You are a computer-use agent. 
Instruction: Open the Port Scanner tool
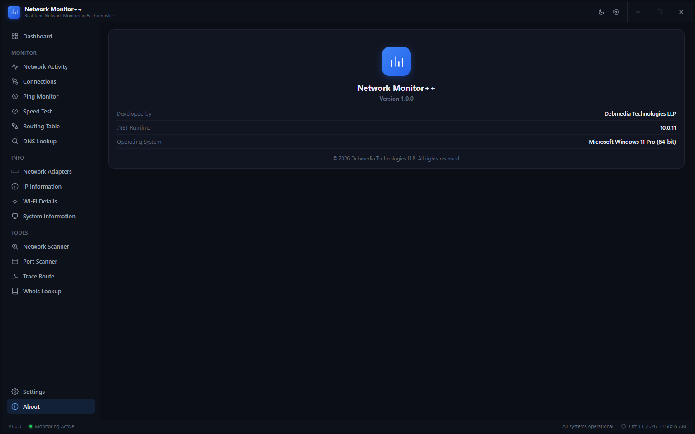click(51, 261)
